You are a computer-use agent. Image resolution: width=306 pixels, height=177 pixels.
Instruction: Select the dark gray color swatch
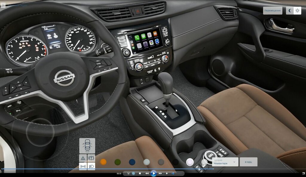[x=161, y=162]
